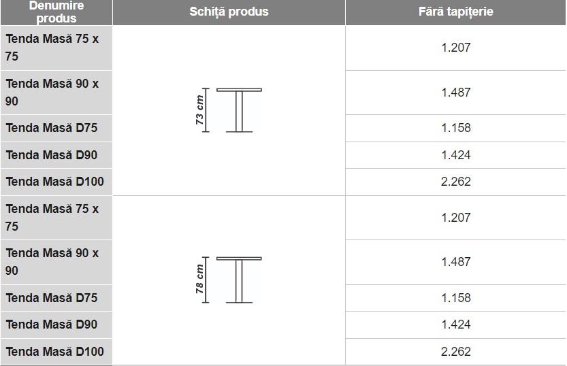Click the first 1.207 price cell
567x366 pixels.
455,48
